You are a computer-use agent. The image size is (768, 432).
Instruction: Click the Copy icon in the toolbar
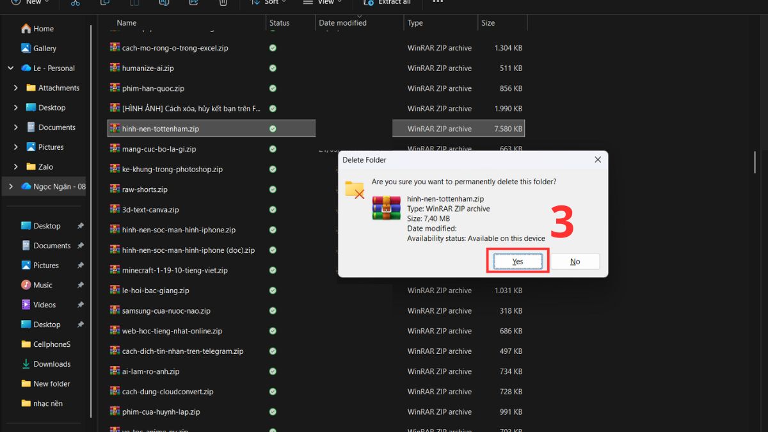[x=104, y=3]
